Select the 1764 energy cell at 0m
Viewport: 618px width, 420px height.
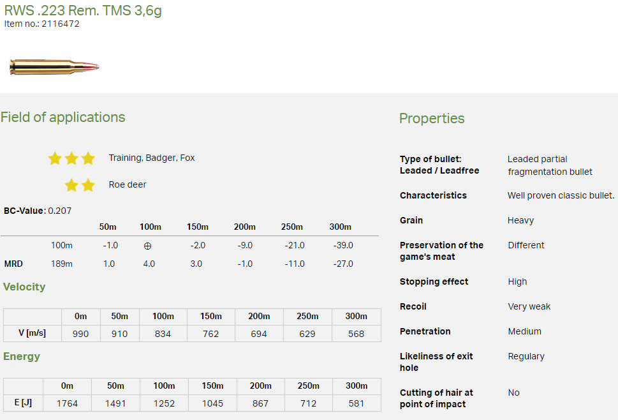(x=67, y=403)
